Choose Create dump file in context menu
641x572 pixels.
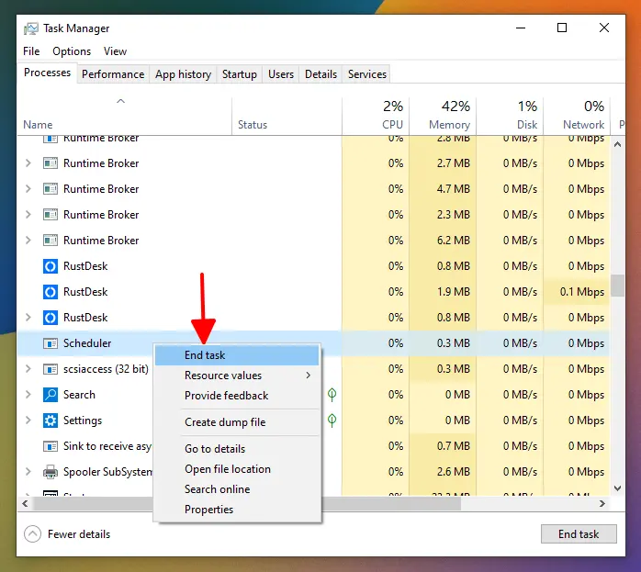coord(237,422)
